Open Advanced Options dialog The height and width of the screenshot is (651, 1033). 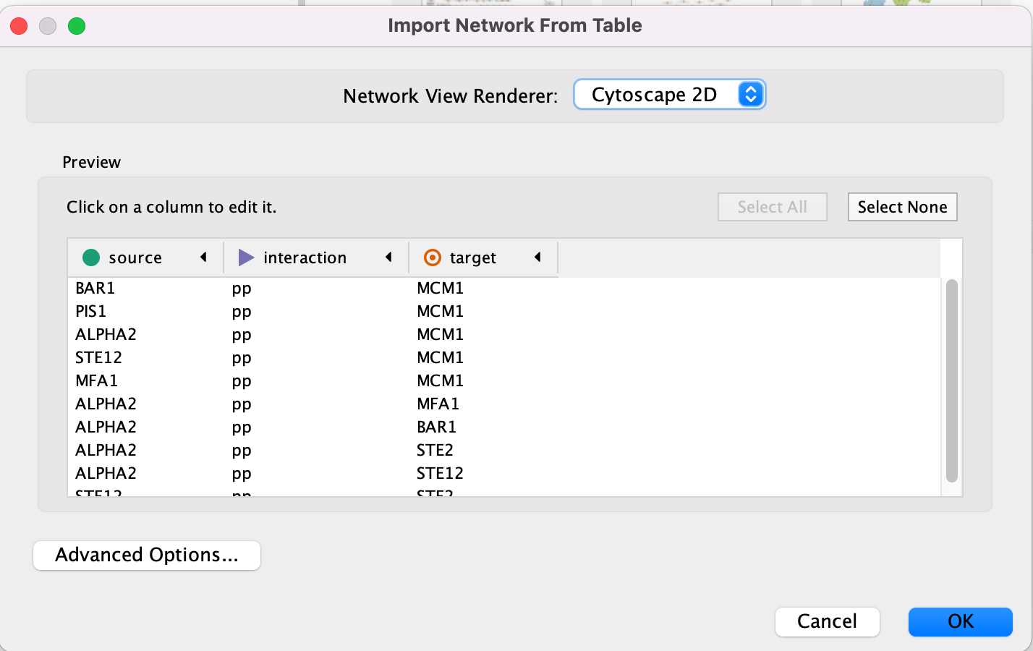pyautogui.click(x=147, y=555)
